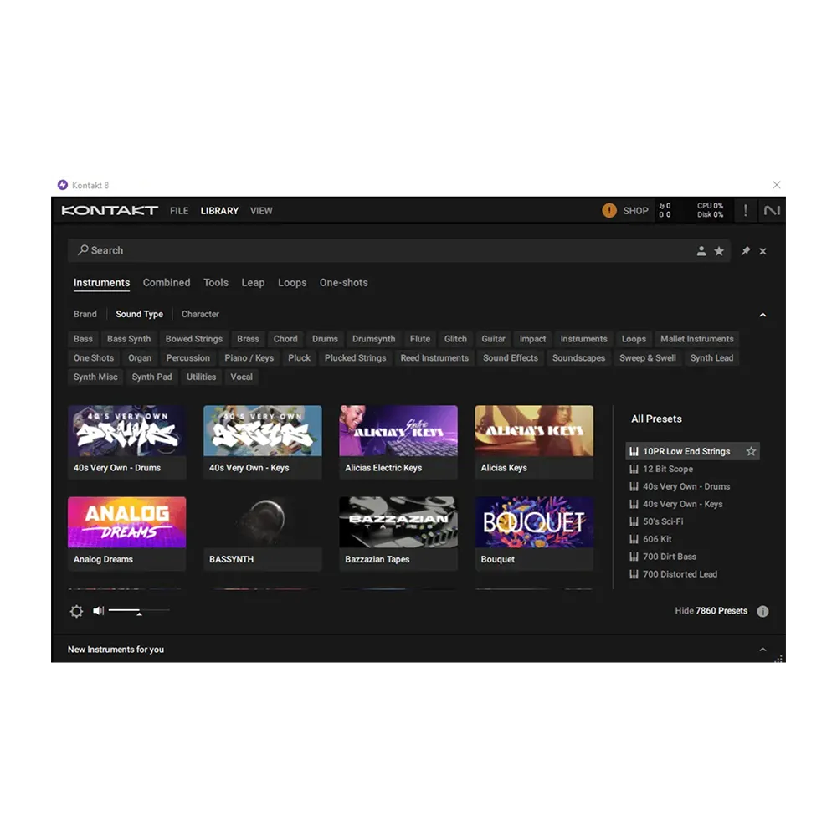This screenshot has width=837, height=837.
Task: Toggle the Bowed Strings tag
Action: pyautogui.click(x=194, y=339)
